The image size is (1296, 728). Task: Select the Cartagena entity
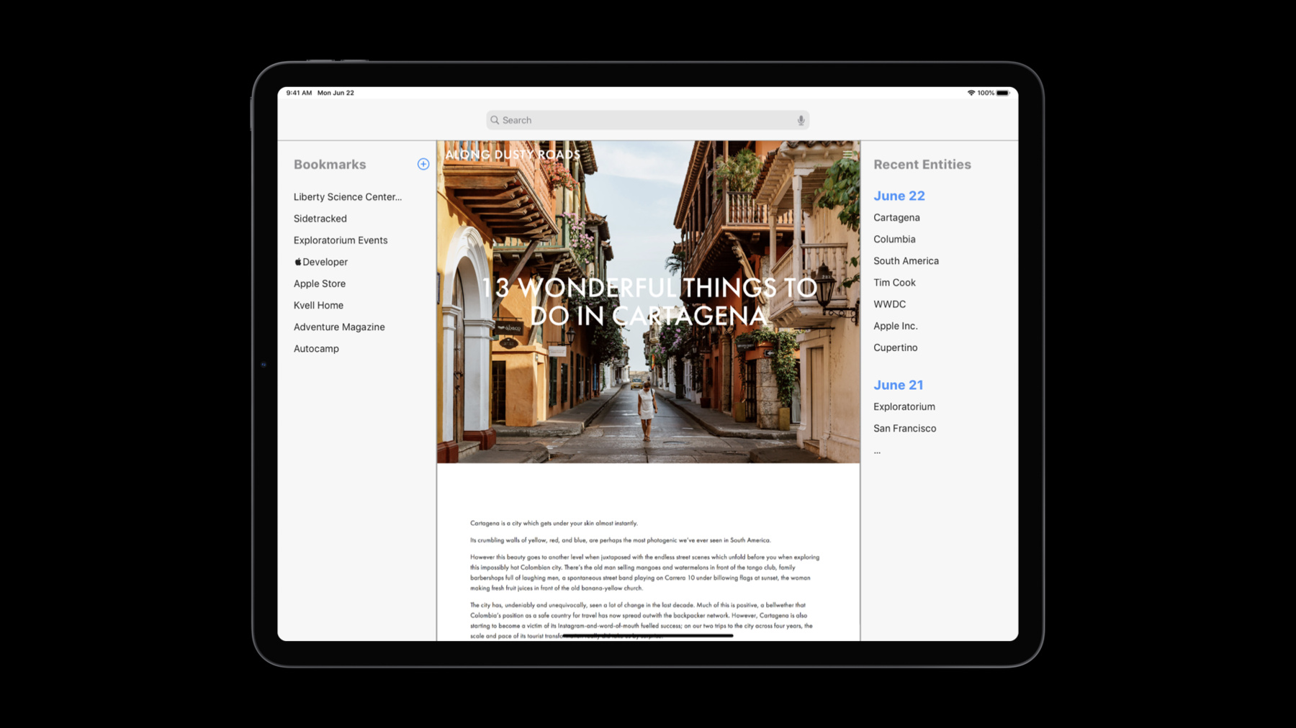(896, 217)
